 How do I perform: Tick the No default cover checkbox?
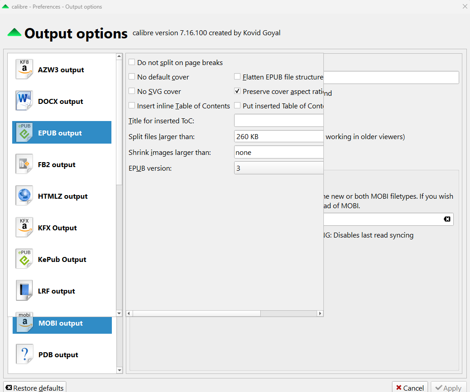132,77
